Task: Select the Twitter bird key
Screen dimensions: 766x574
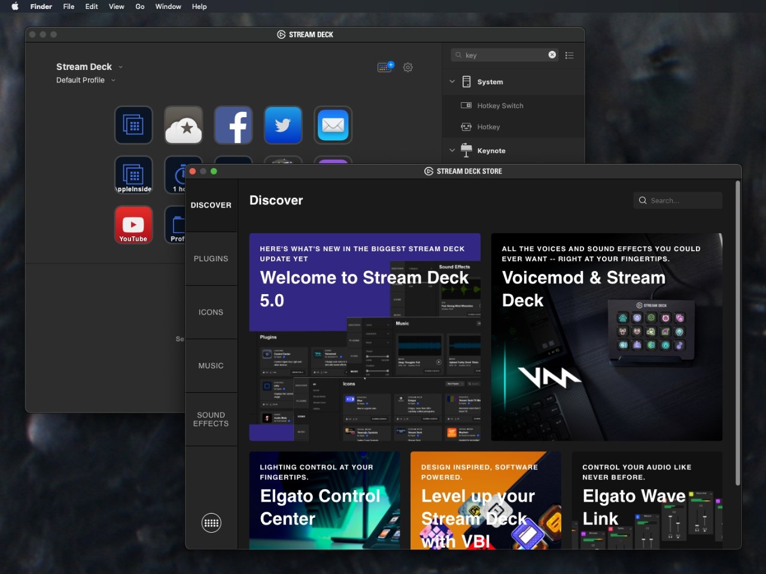Action: click(x=283, y=125)
